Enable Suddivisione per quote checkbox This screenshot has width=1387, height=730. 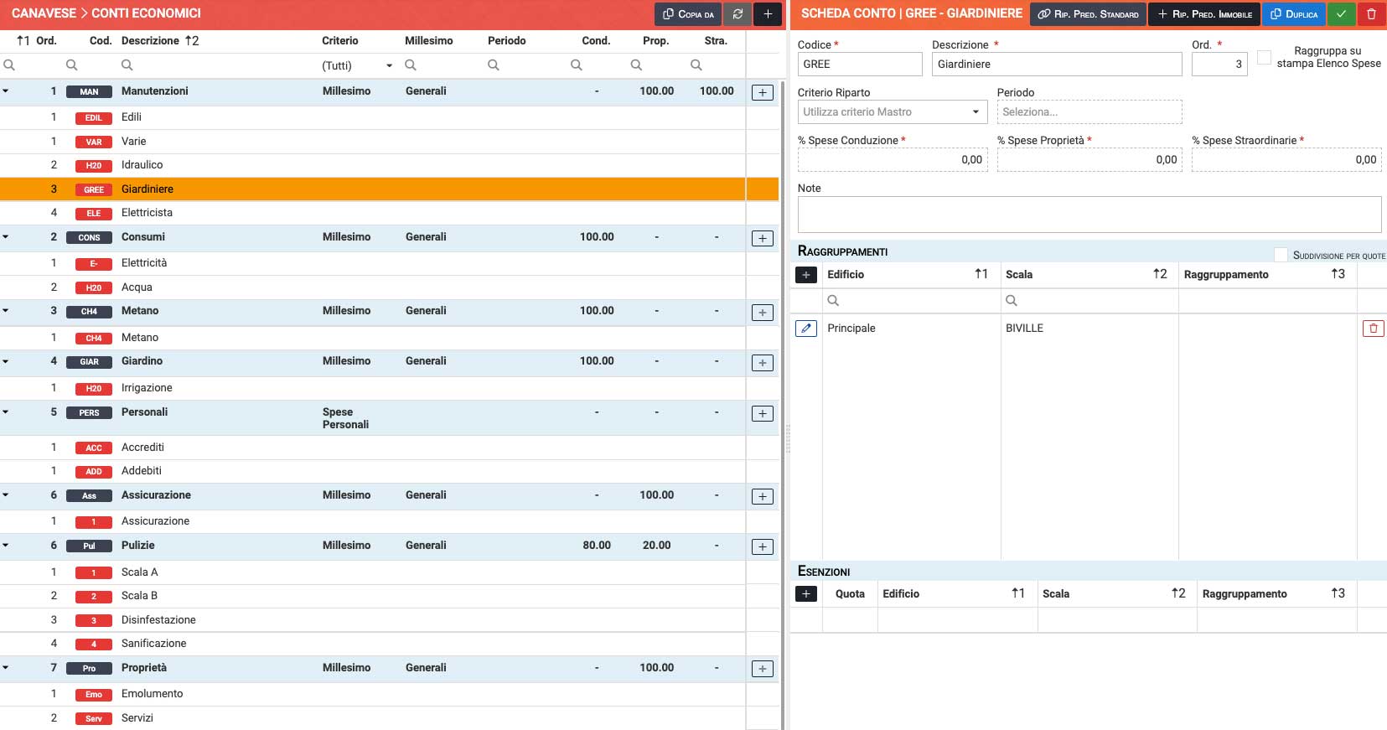click(1281, 255)
